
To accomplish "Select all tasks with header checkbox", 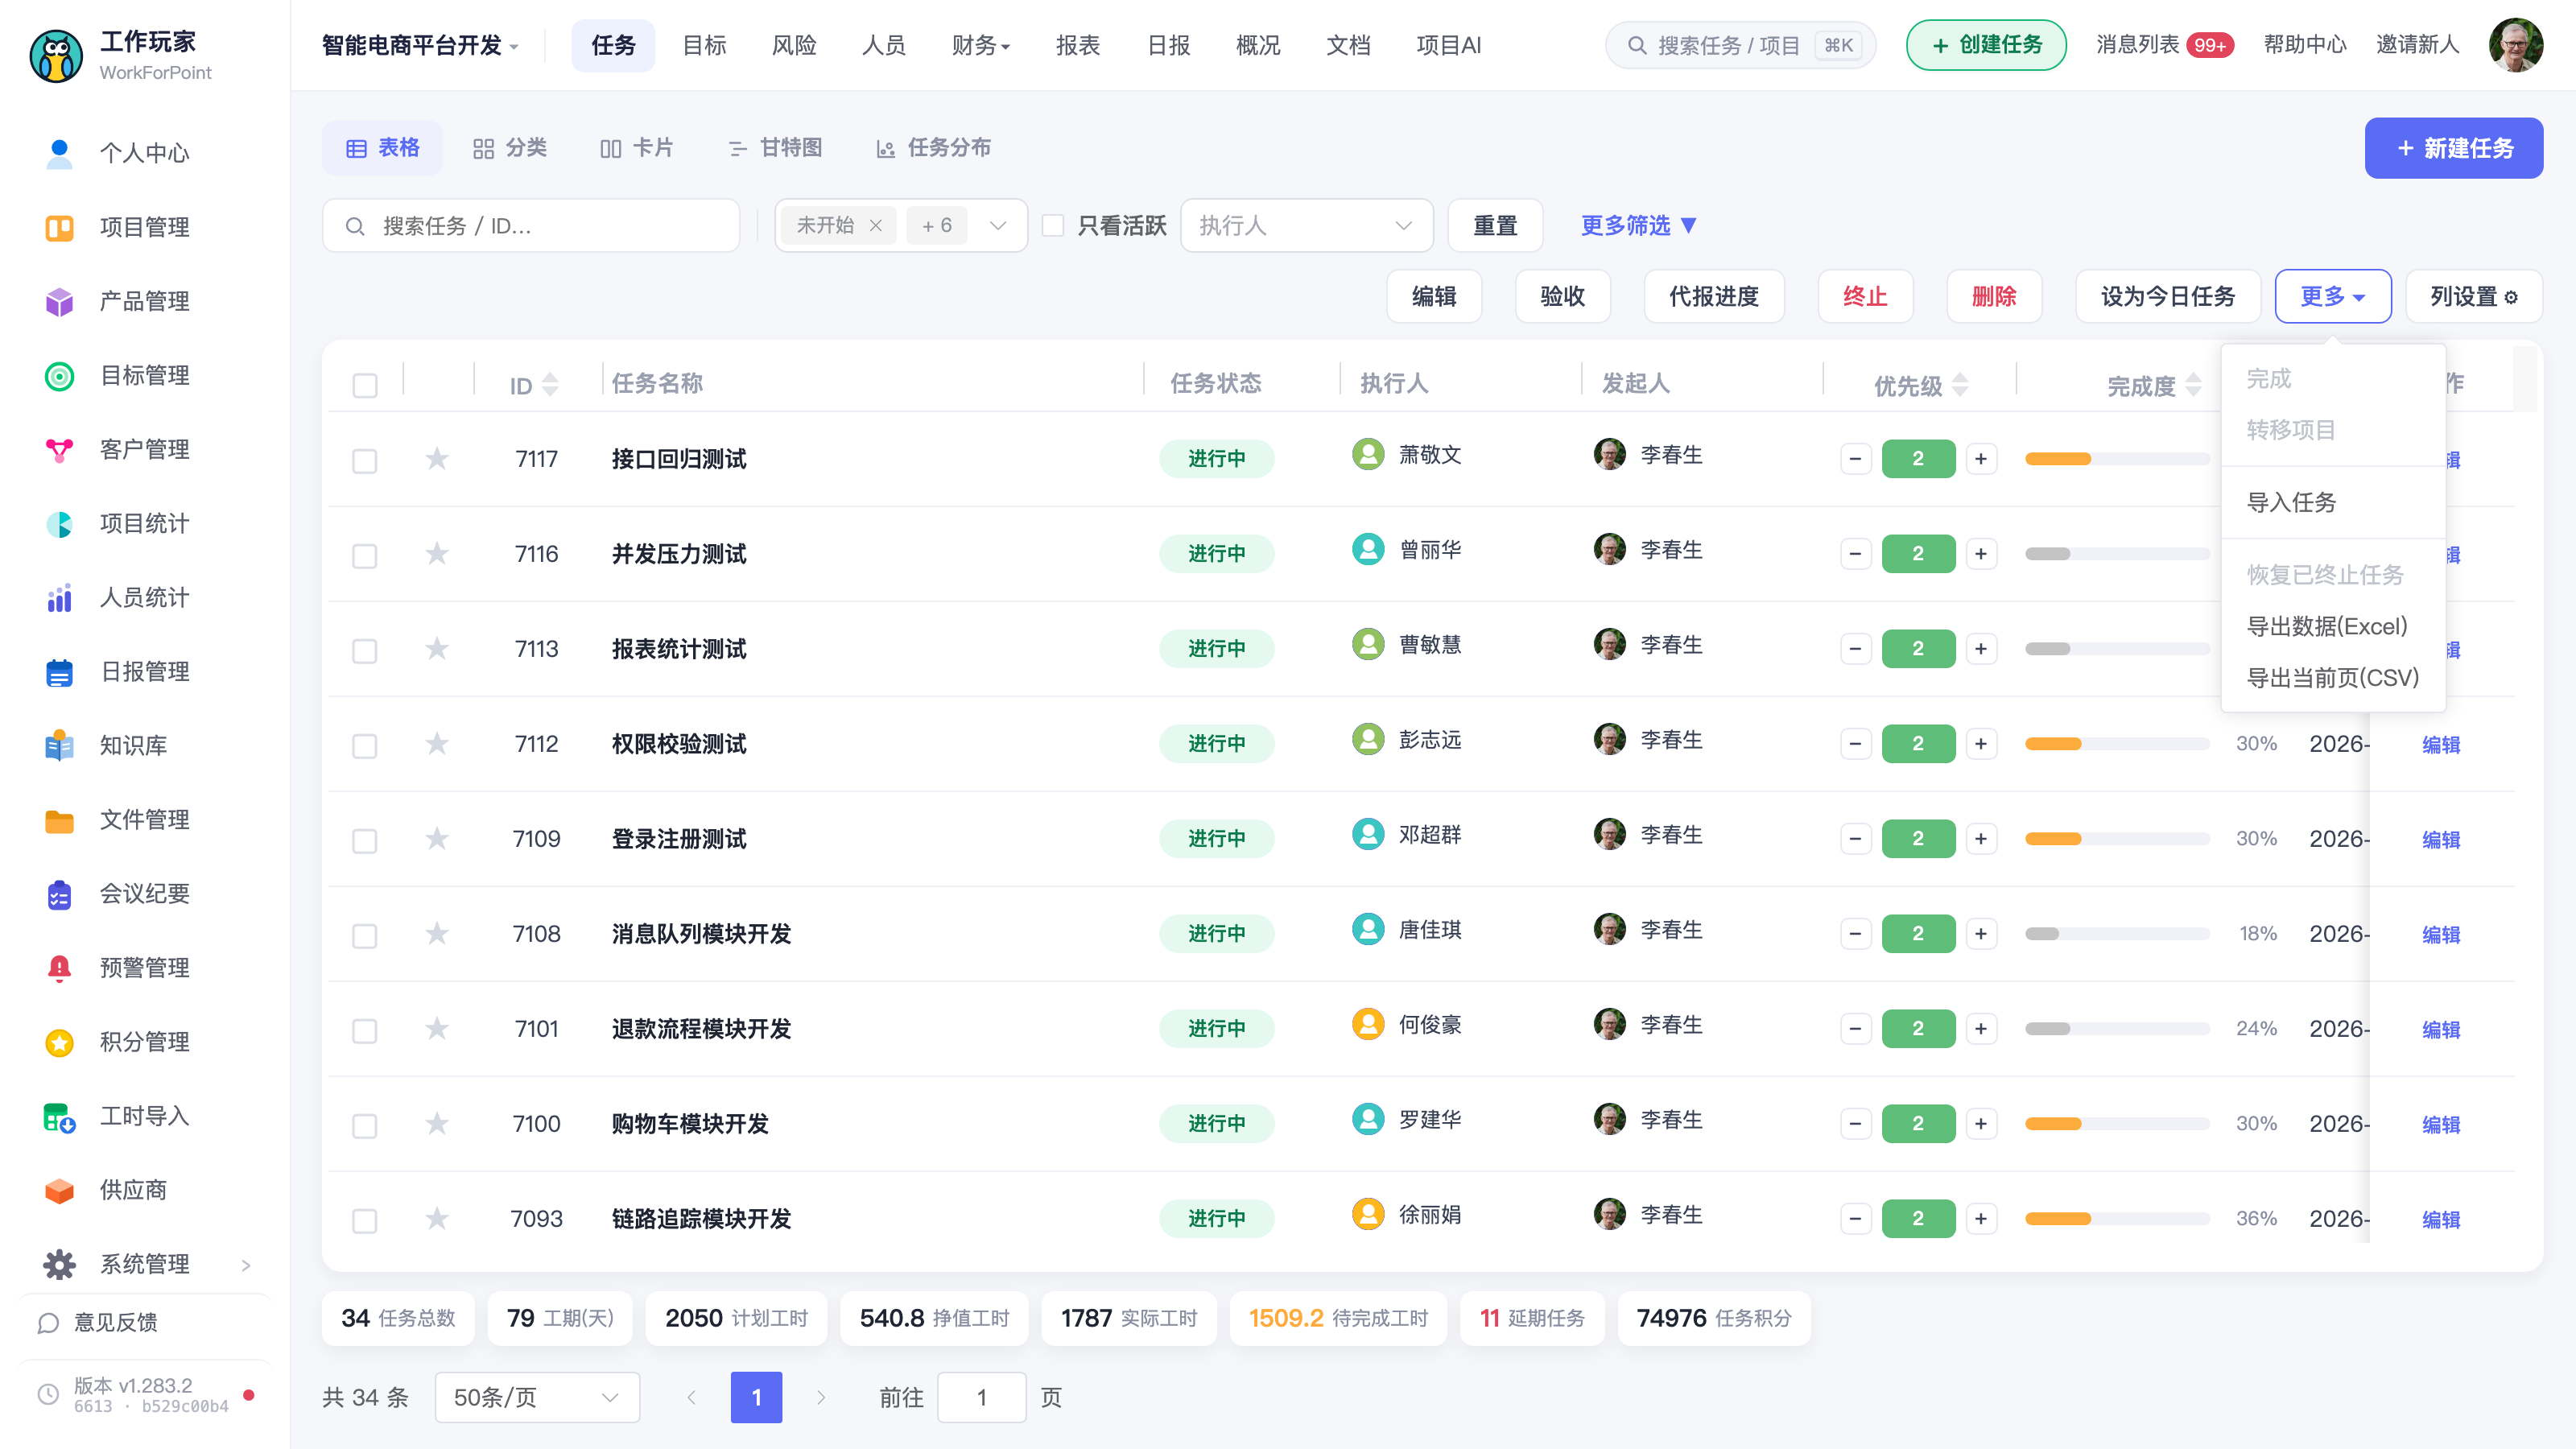I will point(365,385).
